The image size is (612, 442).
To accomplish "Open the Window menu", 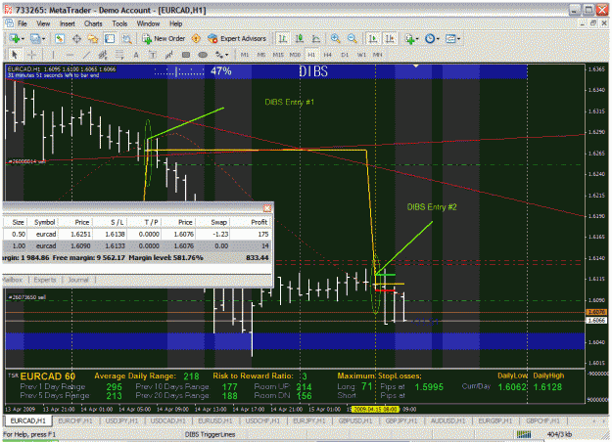I will tap(148, 23).
